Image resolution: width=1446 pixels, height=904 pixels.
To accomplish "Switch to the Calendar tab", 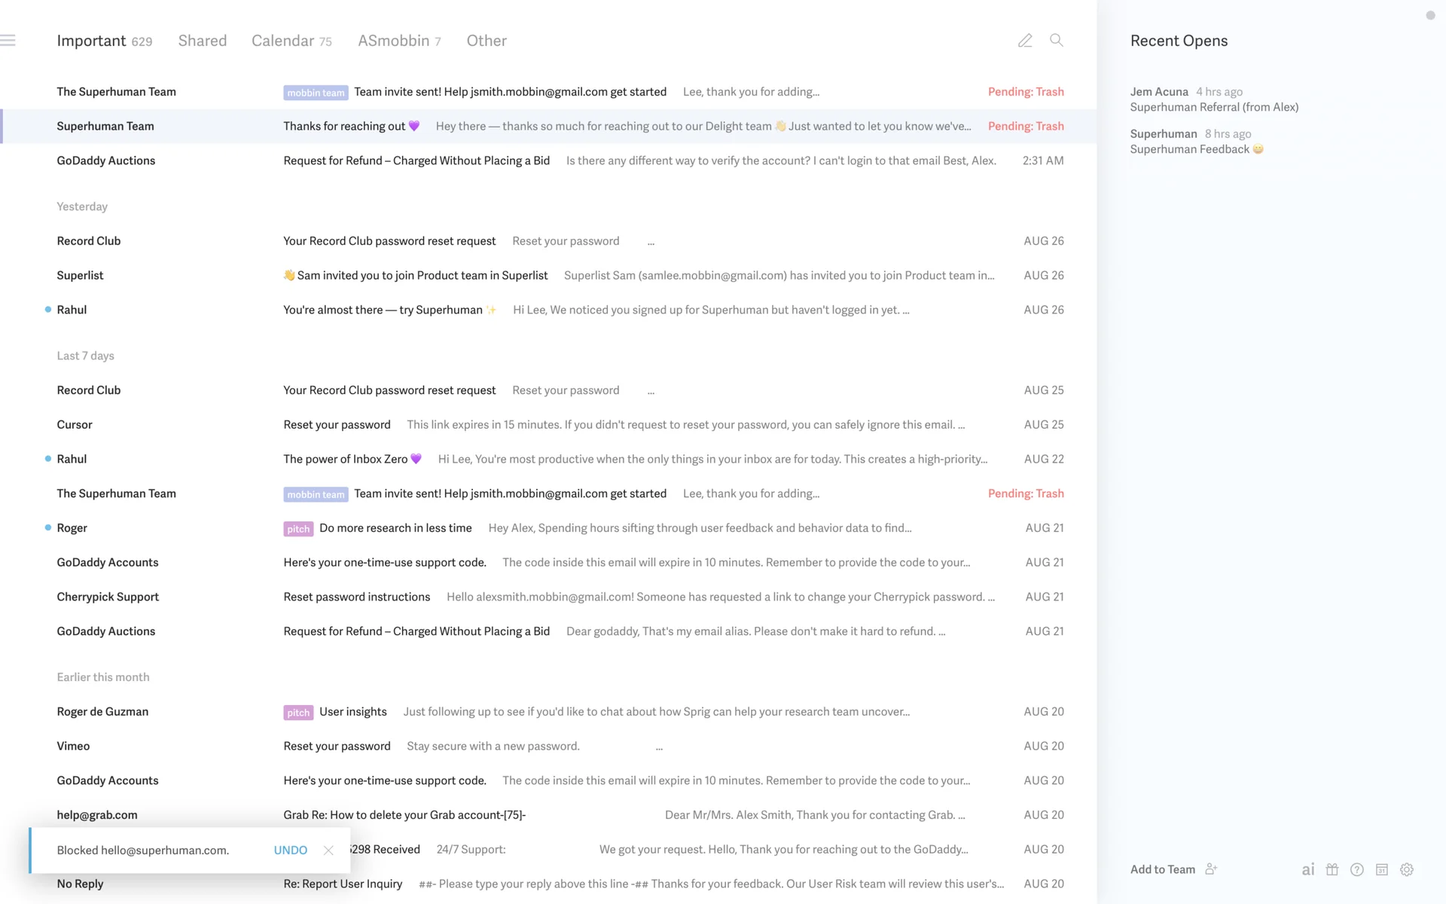I will [283, 41].
